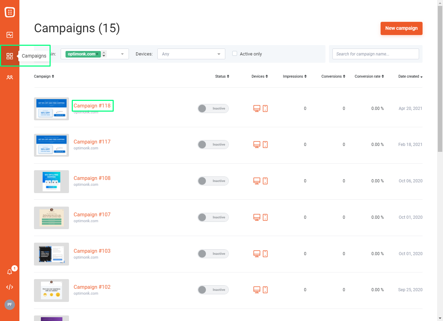Click mobile device icon for Campaign #103
This screenshot has height=321, width=443.
[265, 254]
